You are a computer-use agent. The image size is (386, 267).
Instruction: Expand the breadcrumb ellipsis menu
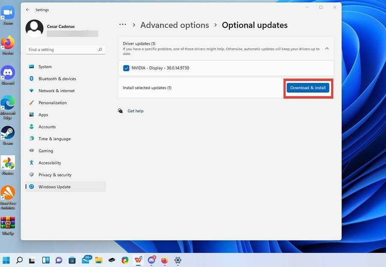pyautogui.click(x=123, y=25)
